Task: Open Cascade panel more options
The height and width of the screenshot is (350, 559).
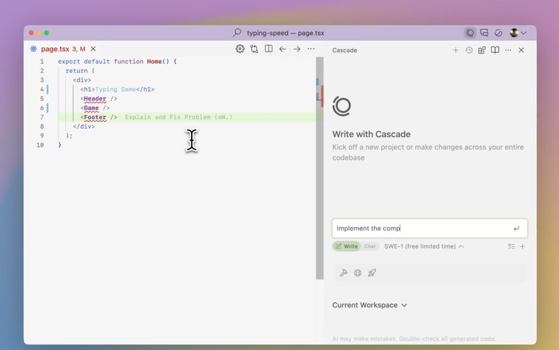Action: point(508,50)
